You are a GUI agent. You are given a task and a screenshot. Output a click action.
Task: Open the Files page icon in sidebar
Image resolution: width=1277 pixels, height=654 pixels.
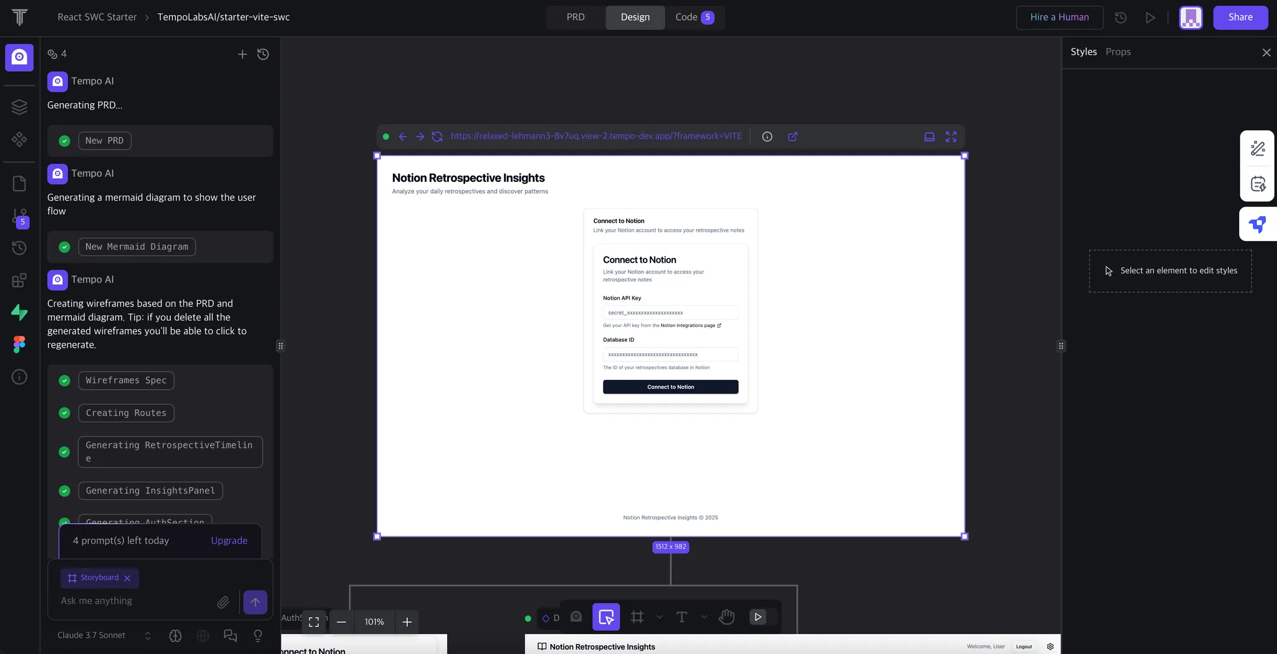[19, 184]
